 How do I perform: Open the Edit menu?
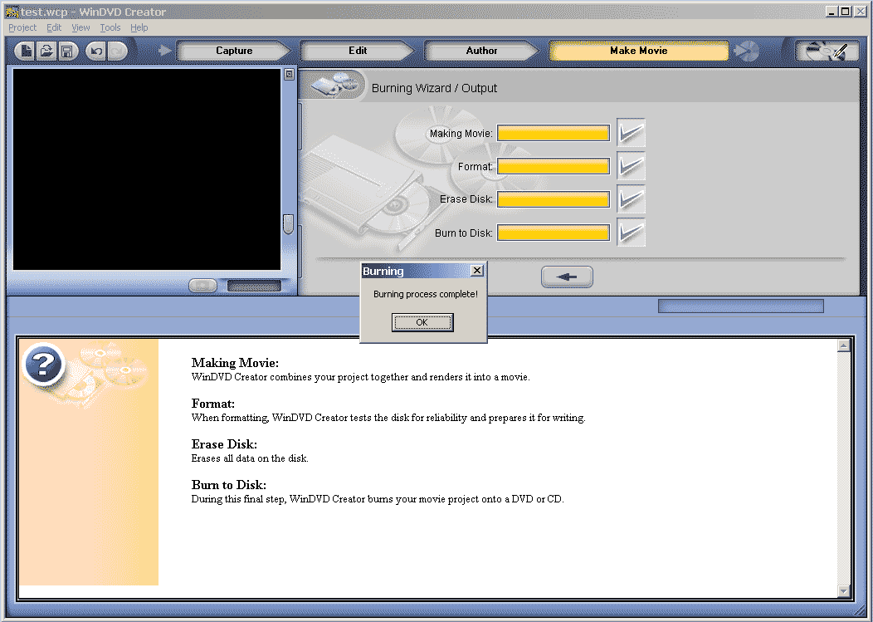tap(54, 27)
